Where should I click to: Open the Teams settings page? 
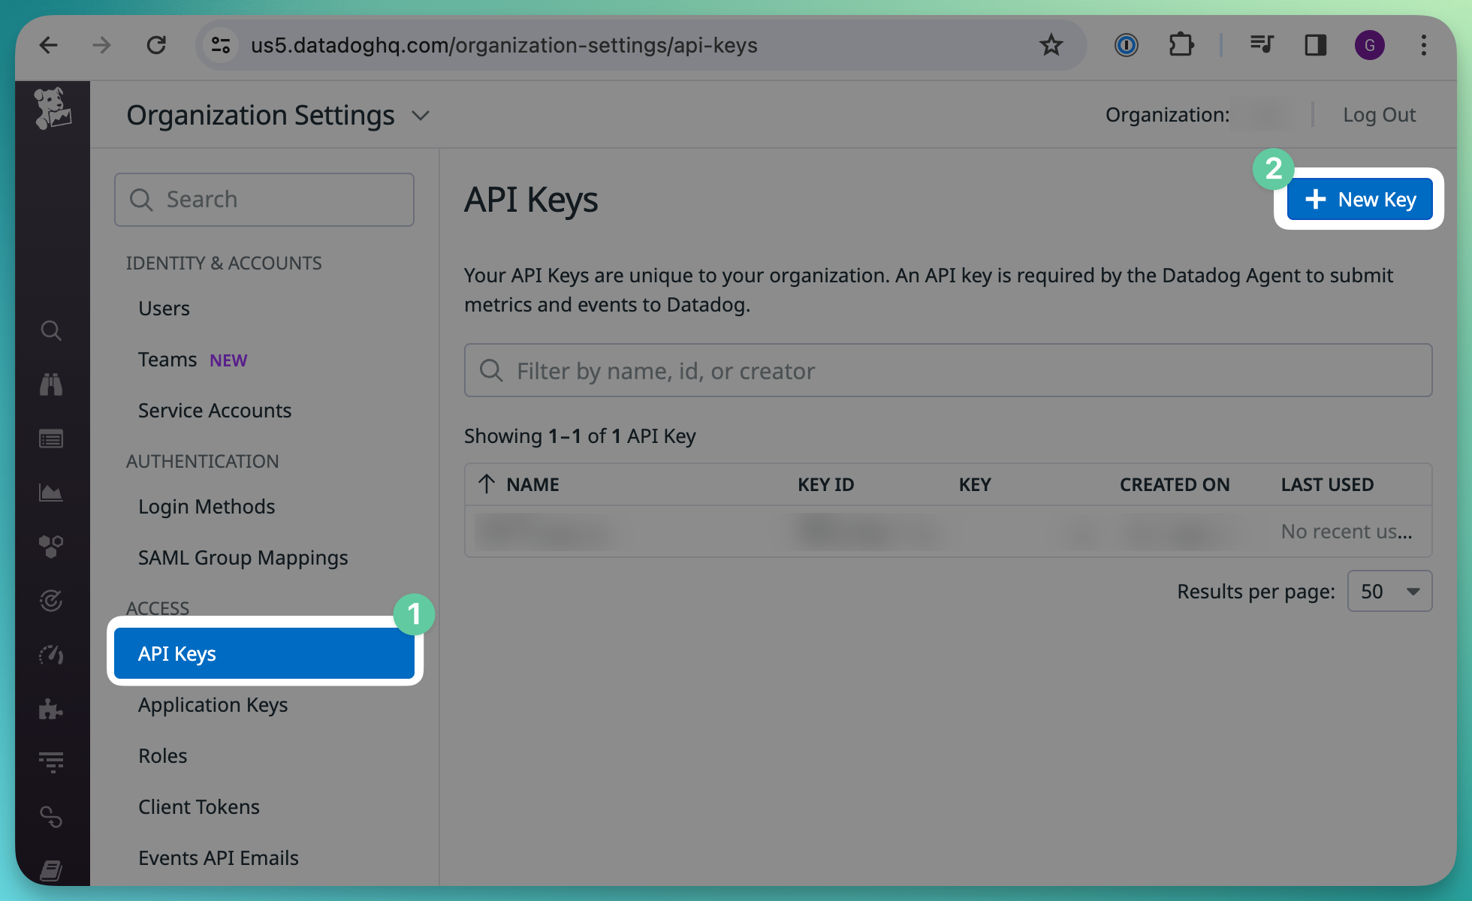(167, 360)
